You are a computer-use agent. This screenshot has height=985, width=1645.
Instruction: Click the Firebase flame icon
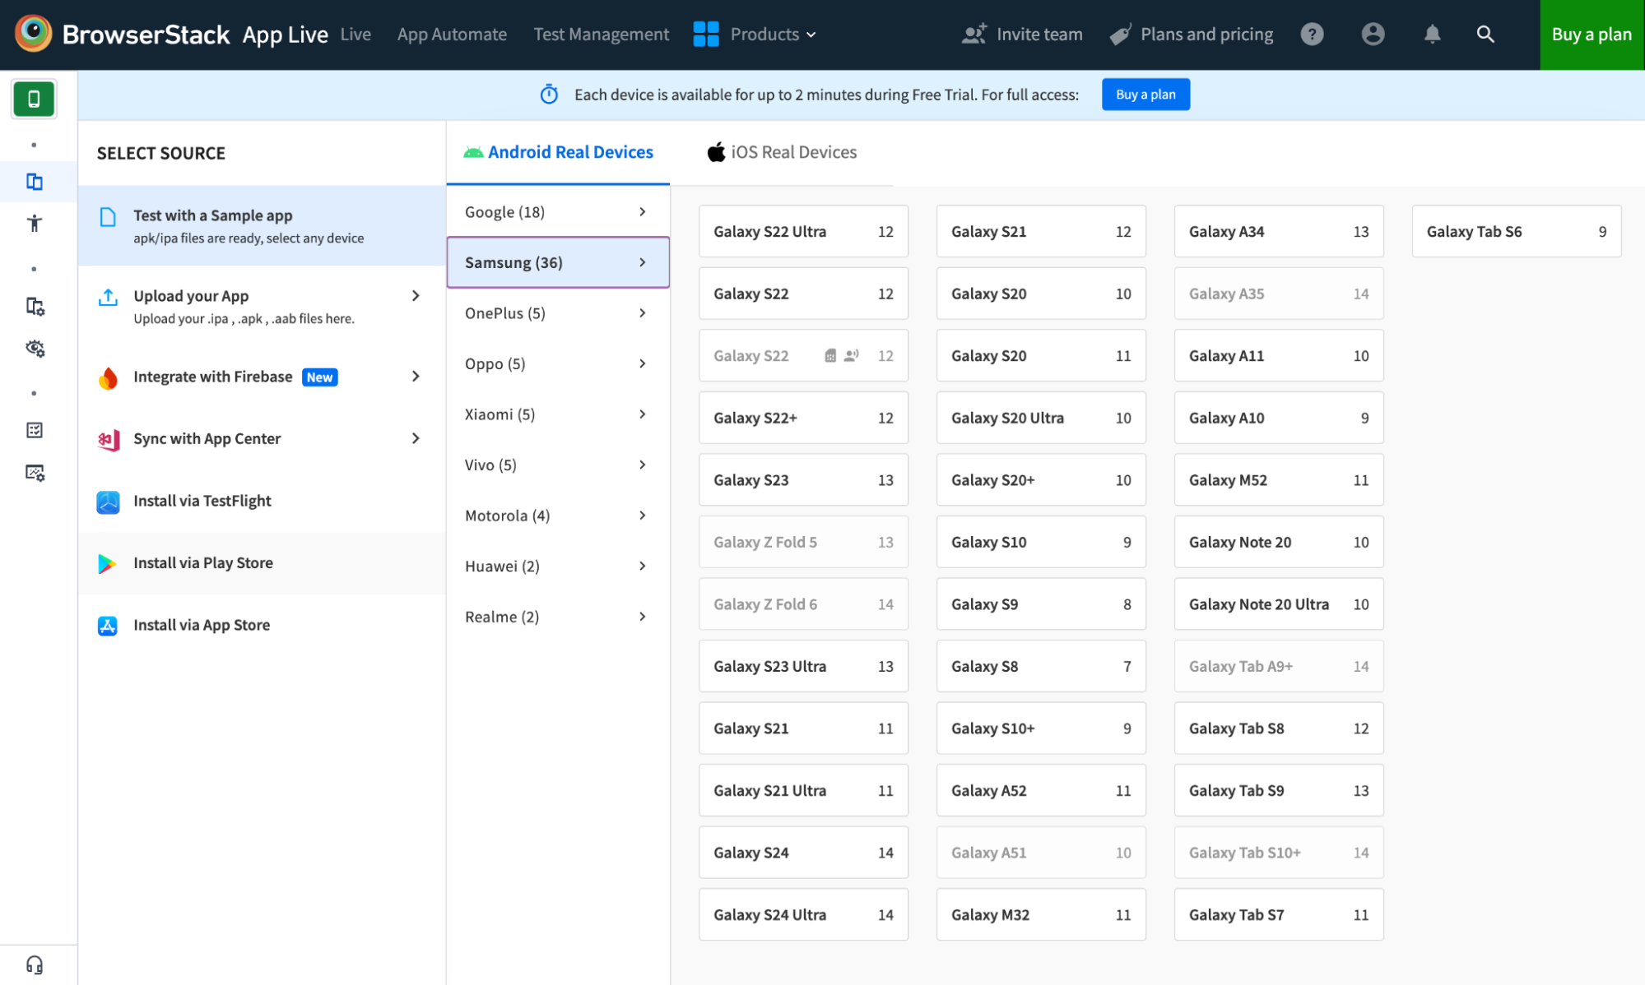(108, 377)
